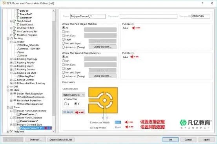Expand the Testpoint category
This screenshot has height=144, width=217.
(8, 131)
